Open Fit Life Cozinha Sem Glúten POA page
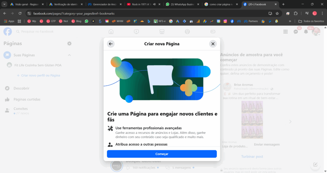This screenshot has height=173, width=327. tap(38, 65)
